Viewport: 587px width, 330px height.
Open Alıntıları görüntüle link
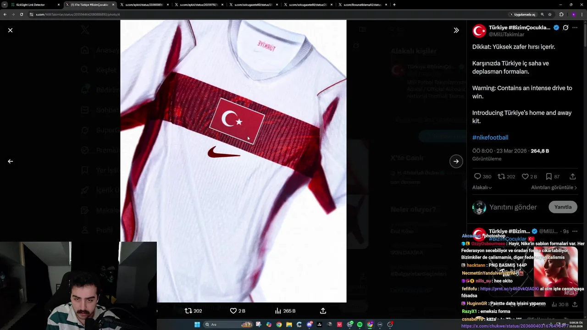(554, 187)
